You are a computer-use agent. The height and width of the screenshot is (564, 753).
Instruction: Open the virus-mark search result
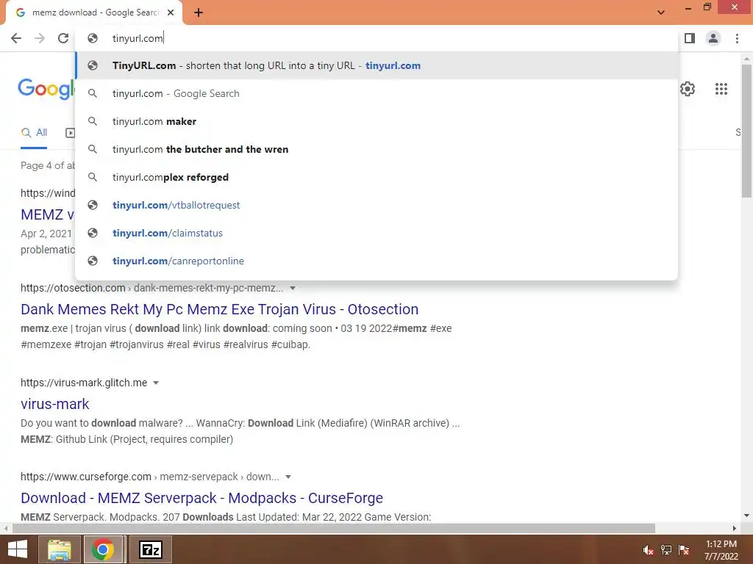[x=54, y=404]
